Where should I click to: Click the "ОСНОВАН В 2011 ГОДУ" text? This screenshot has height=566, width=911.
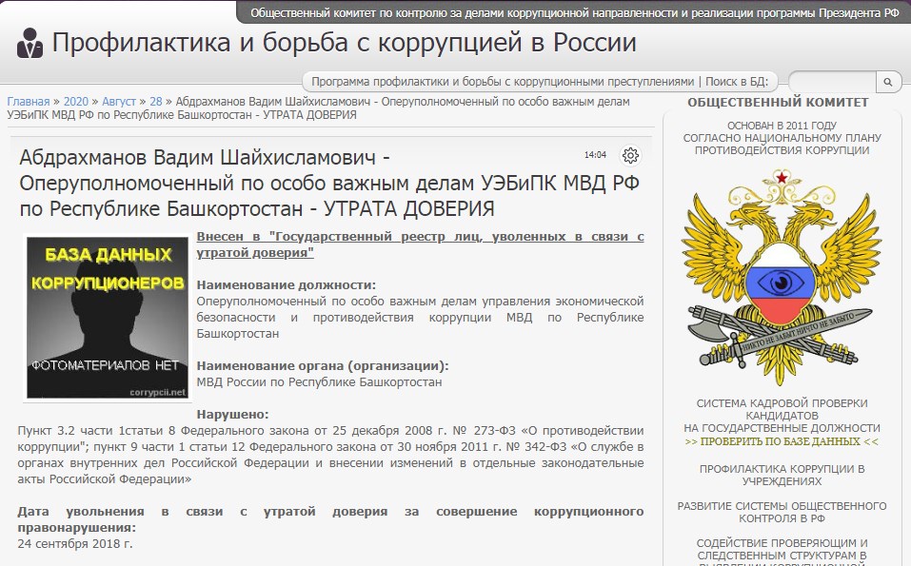pyautogui.click(x=782, y=126)
